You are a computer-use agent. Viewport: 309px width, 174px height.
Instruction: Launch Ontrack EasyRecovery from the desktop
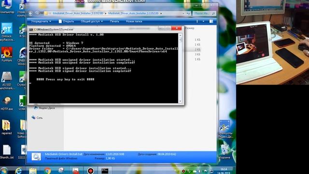point(7,31)
